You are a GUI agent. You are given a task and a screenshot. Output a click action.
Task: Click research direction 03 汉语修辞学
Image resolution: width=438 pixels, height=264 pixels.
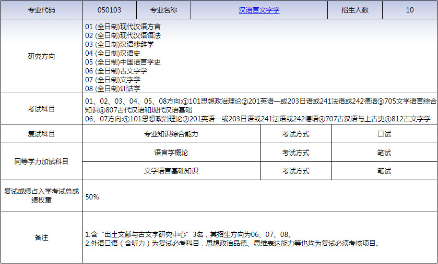[x=119, y=44]
